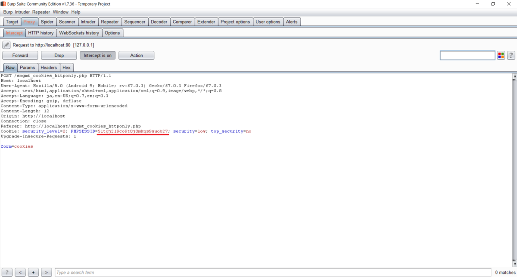This screenshot has height=277, width=517.
Task: Click the '0 matches' label
Action: [x=505, y=272]
